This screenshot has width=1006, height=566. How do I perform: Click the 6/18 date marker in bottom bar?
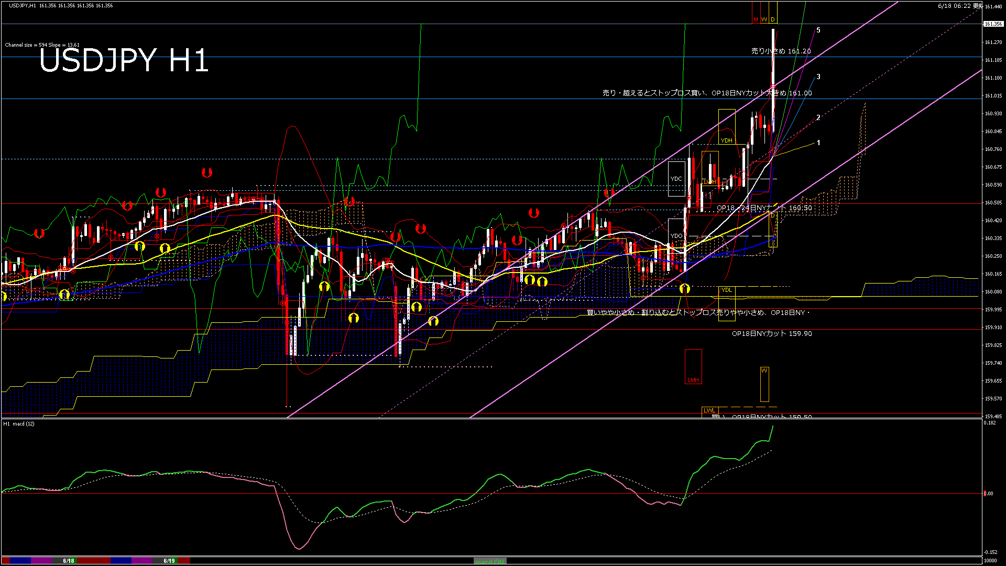point(69,561)
